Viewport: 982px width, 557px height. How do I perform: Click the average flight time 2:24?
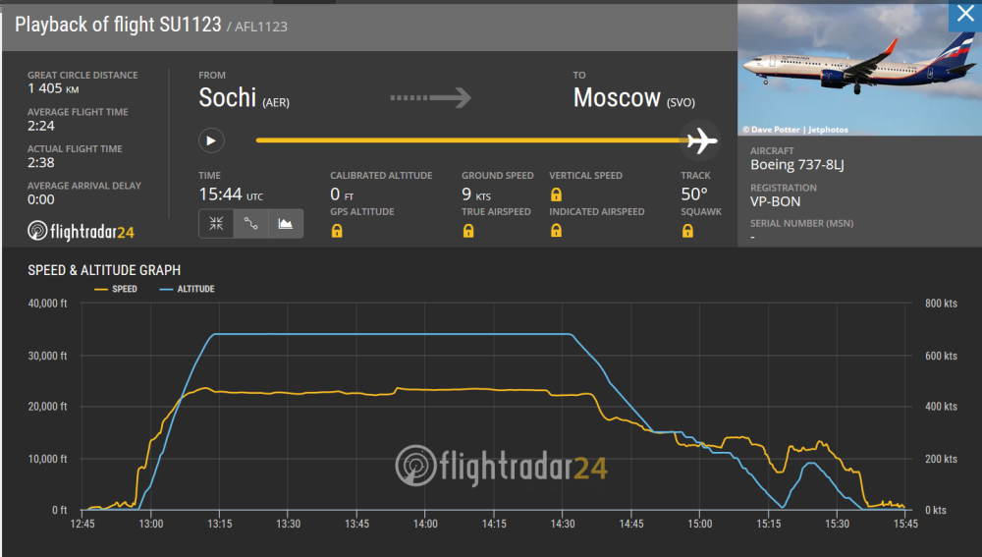(40, 126)
